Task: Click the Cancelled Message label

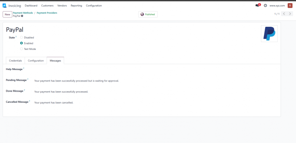Action: click(x=17, y=102)
